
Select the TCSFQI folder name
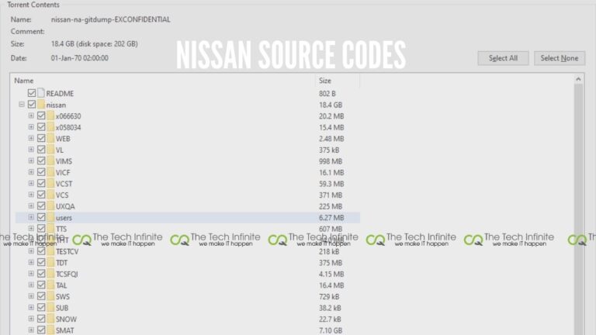click(67, 274)
